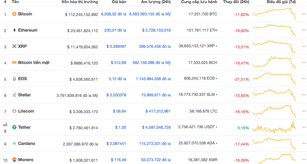This screenshot has width=307, height=164.
Task: Click Tether change value 0,16%
Action: click(x=243, y=128)
